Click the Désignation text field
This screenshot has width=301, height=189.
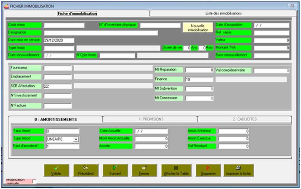101,33
